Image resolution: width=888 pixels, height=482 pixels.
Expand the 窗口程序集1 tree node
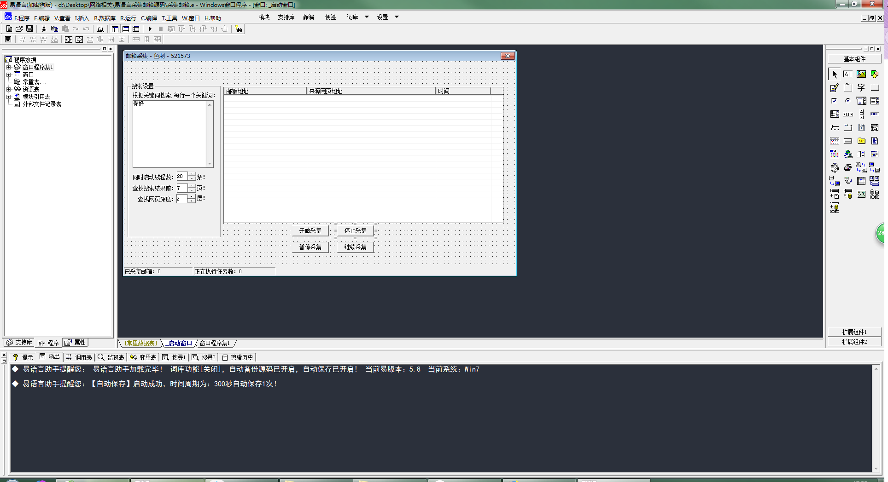click(x=8, y=67)
